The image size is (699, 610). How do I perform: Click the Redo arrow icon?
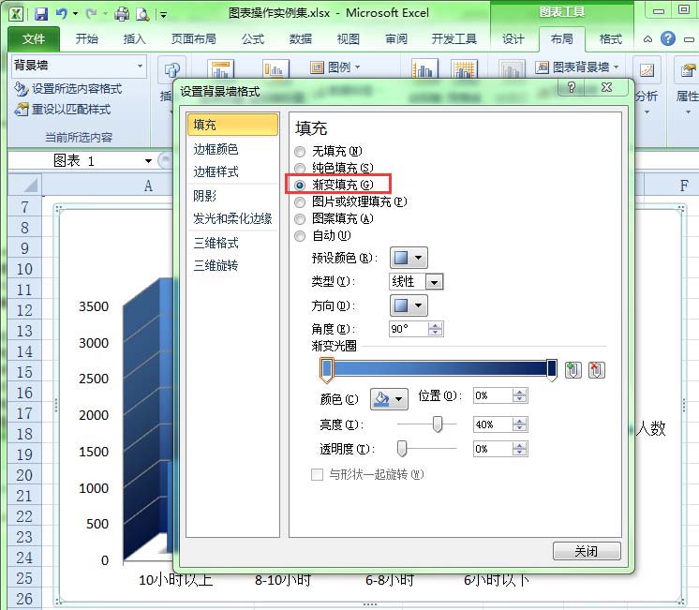(x=92, y=14)
